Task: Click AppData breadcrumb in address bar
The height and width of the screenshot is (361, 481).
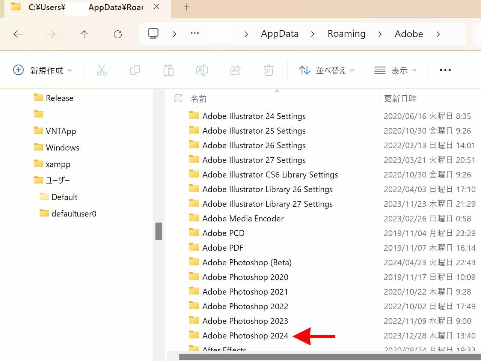Action: coord(280,34)
